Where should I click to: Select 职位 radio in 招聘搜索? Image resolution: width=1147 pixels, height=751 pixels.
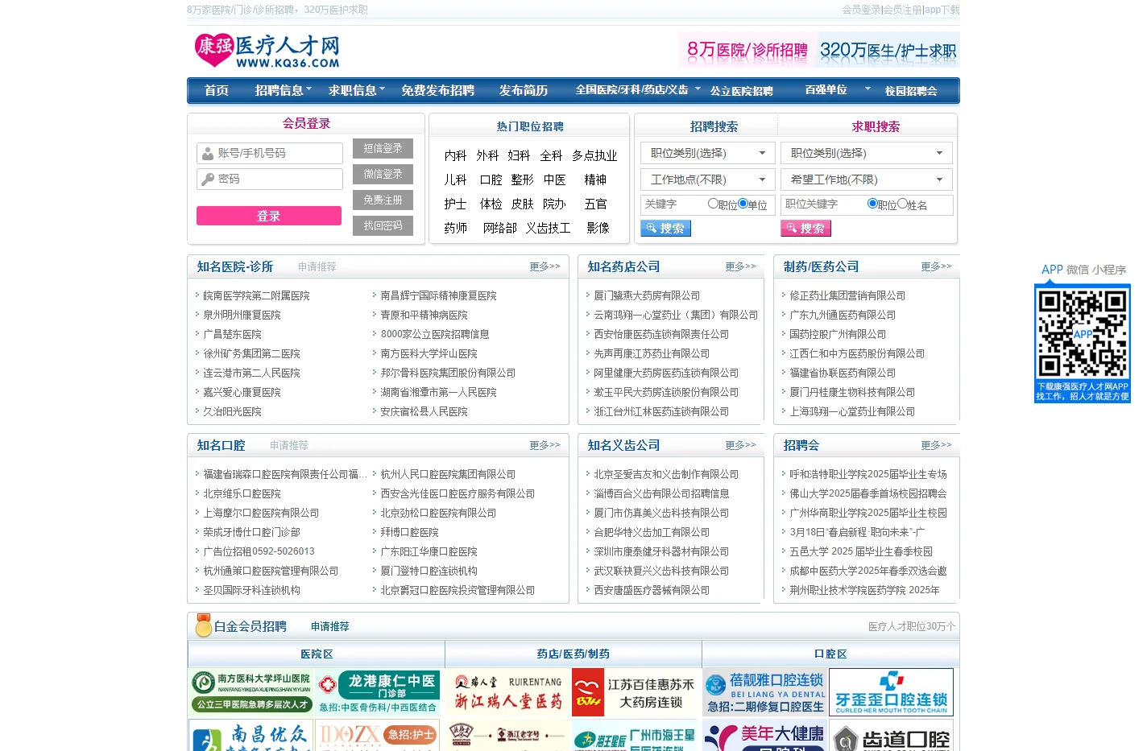pyautogui.click(x=713, y=204)
